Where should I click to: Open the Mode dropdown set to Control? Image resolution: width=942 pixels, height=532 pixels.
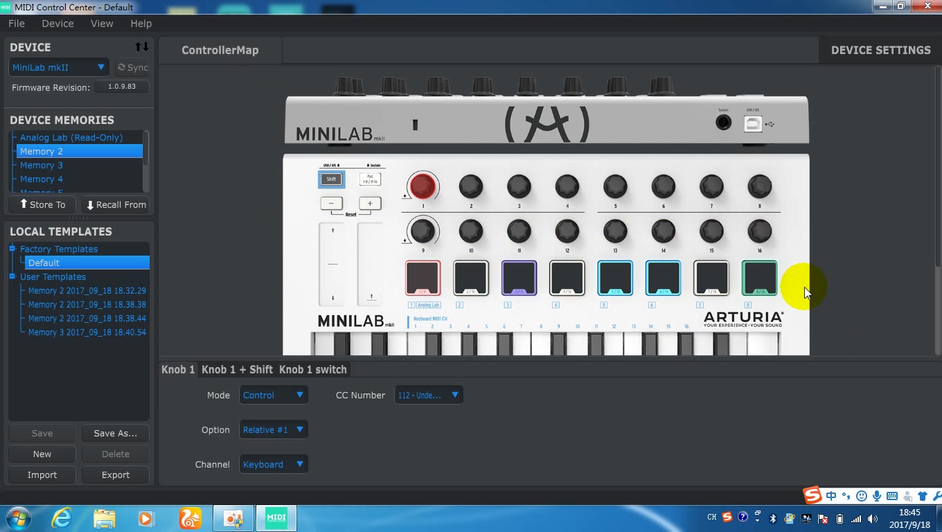click(274, 395)
